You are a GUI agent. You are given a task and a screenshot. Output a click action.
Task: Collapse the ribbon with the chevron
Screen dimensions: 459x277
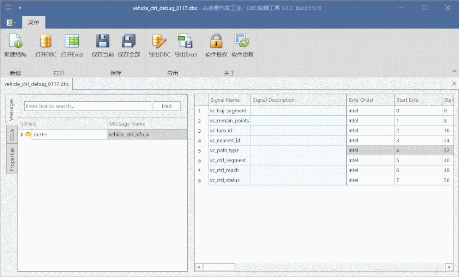tap(454, 71)
